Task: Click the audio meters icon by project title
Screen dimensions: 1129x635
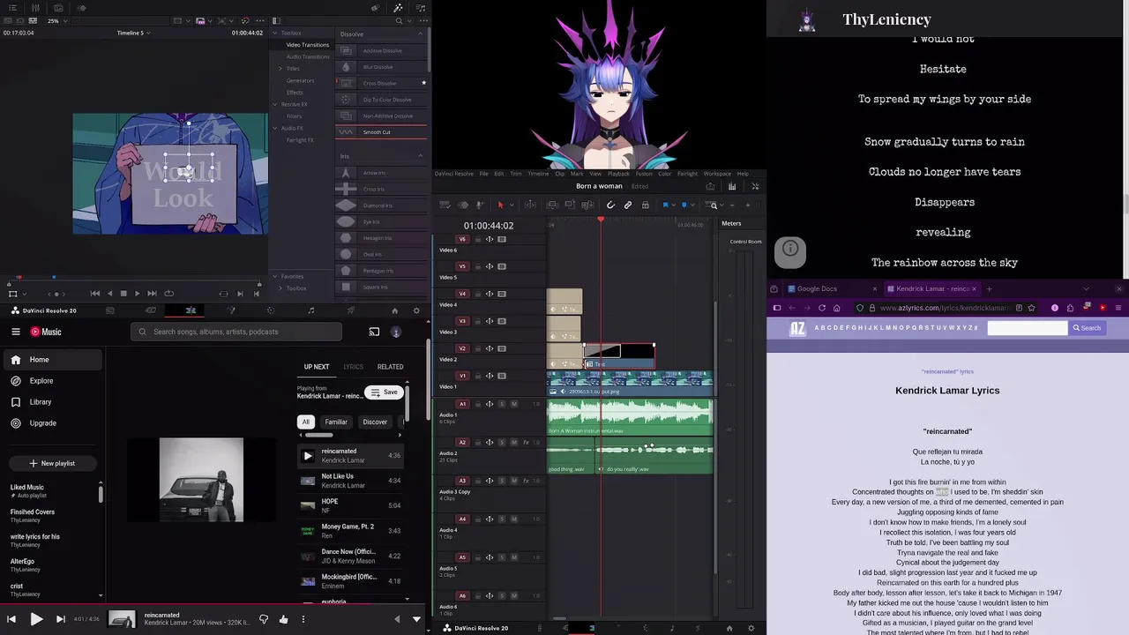Action: click(x=732, y=186)
